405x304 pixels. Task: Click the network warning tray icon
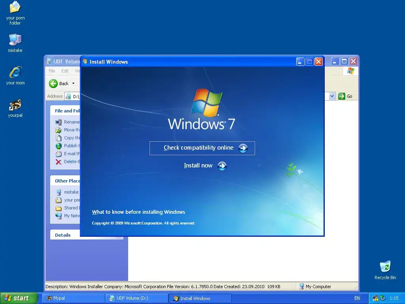(x=375, y=298)
